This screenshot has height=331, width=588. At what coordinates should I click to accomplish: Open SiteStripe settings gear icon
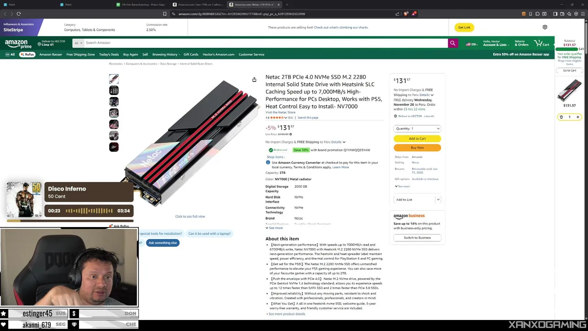(x=545, y=27)
